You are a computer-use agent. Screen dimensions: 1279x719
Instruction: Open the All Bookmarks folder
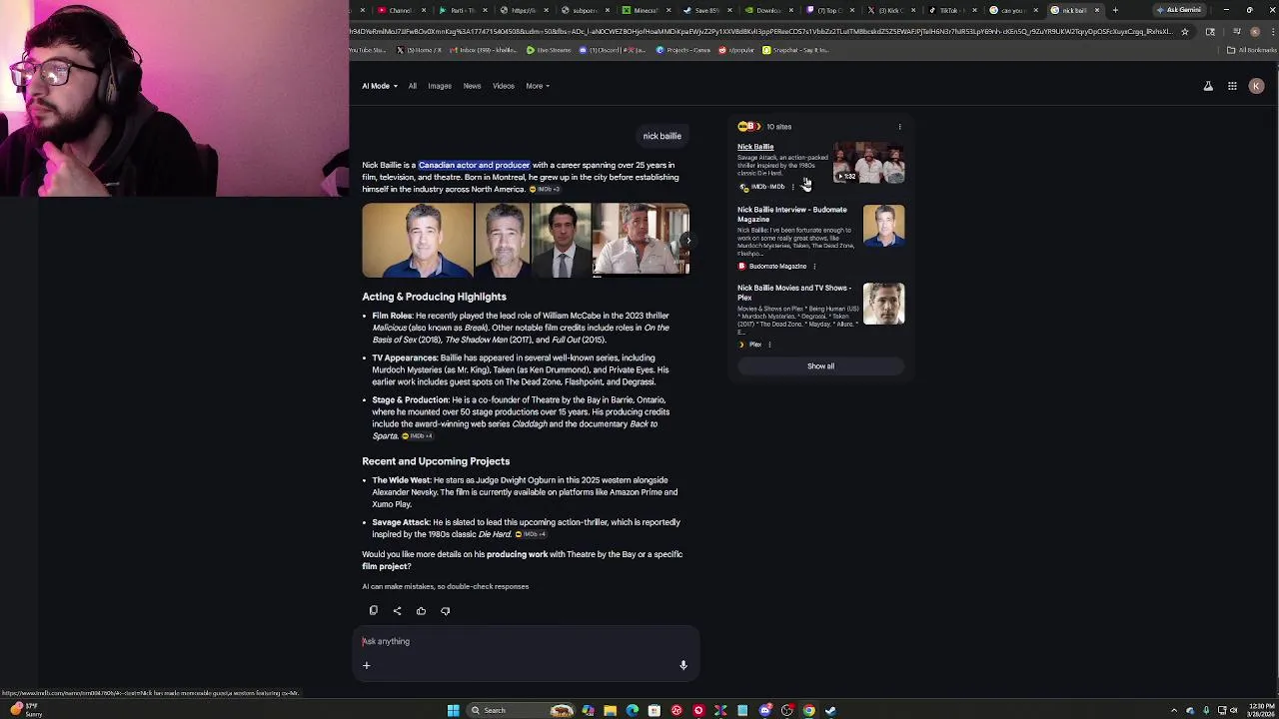point(1250,50)
